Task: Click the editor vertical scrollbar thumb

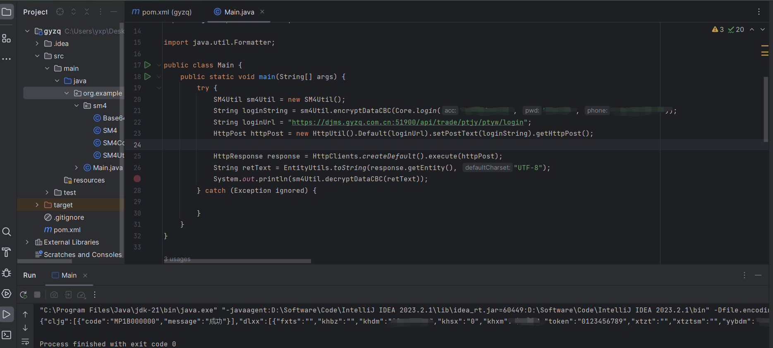Action: click(766, 109)
